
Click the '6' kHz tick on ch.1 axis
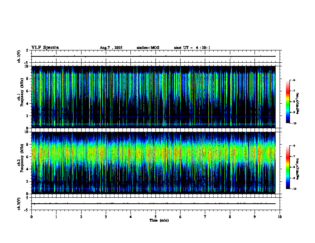click(x=28, y=91)
